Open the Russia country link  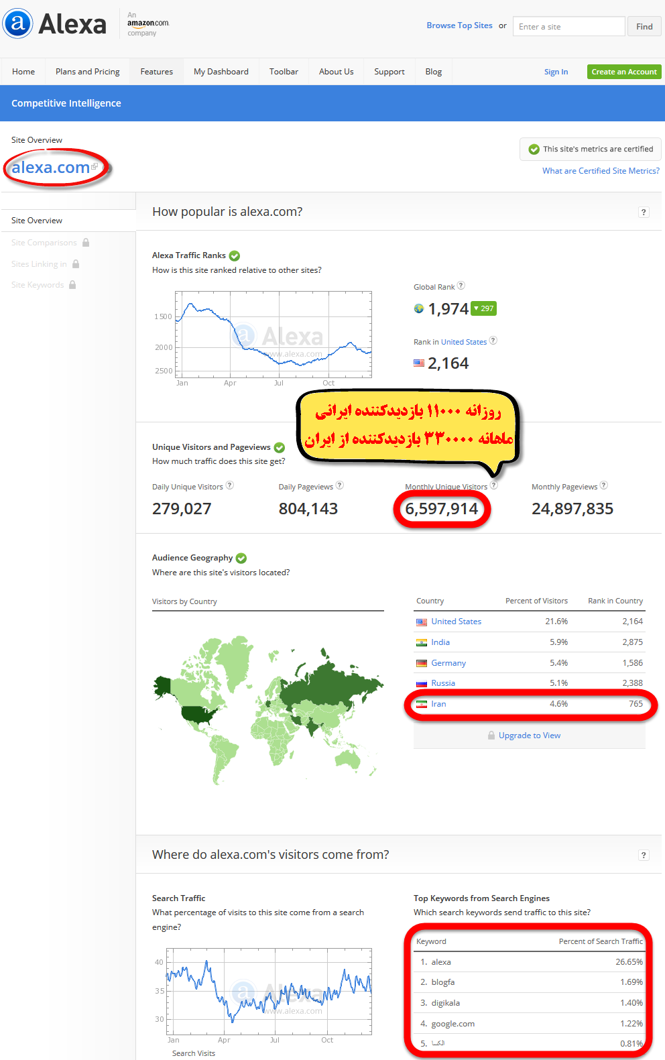pyautogui.click(x=443, y=683)
